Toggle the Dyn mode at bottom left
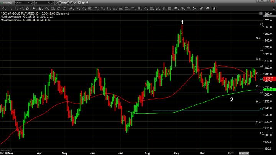Viewport: 276px width, 155px height. (x=2, y=153)
